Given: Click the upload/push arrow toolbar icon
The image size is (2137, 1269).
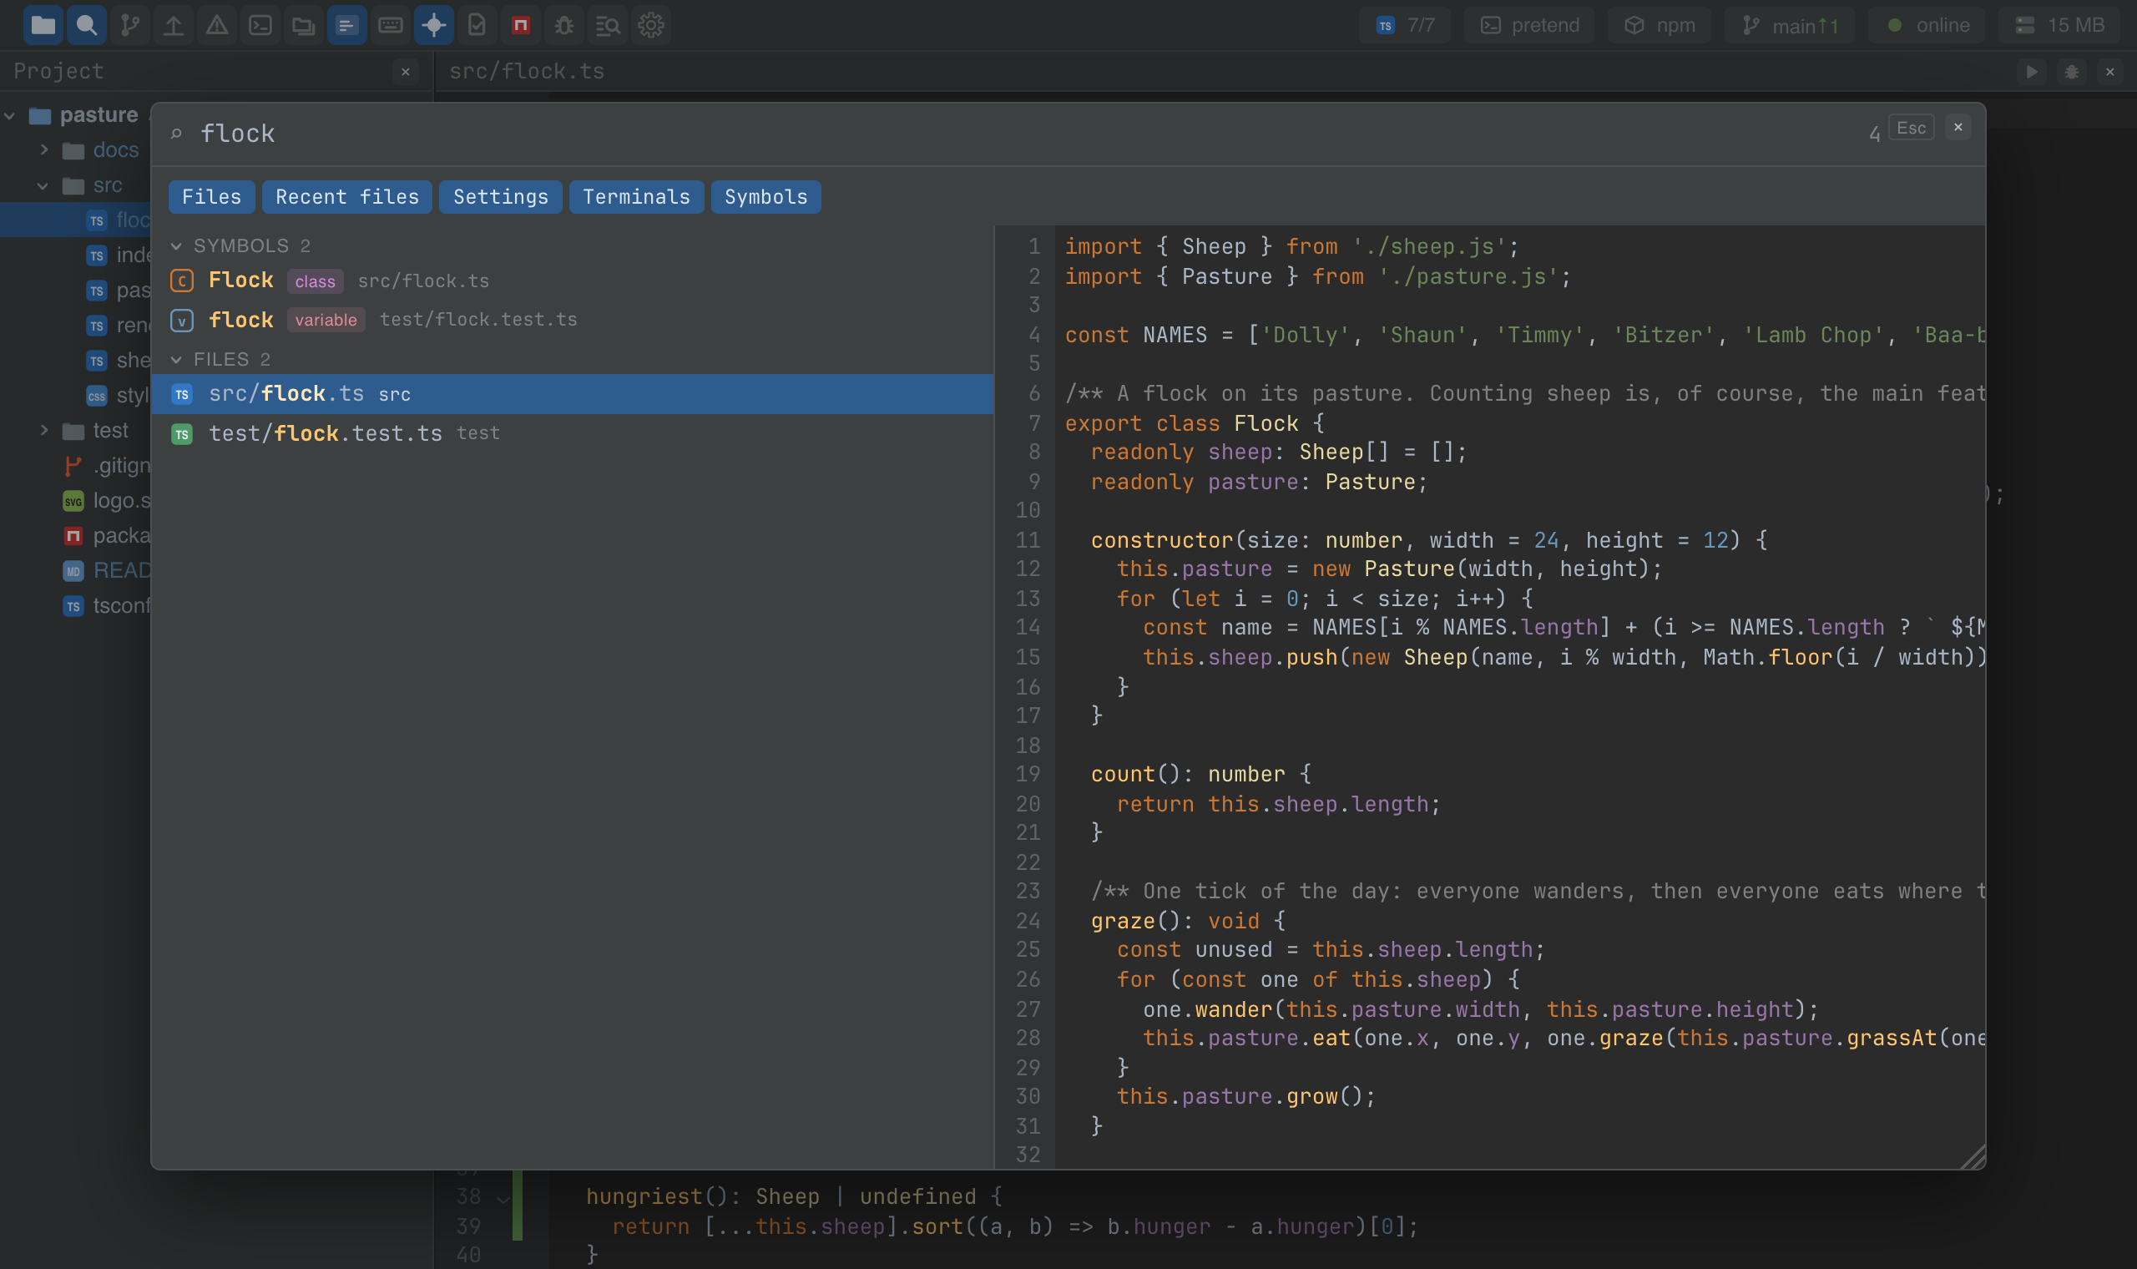Looking at the screenshot, I should coord(174,25).
